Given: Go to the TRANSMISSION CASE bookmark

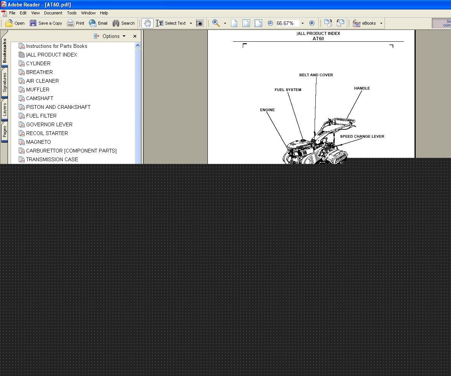Looking at the screenshot, I should [52, 159].
